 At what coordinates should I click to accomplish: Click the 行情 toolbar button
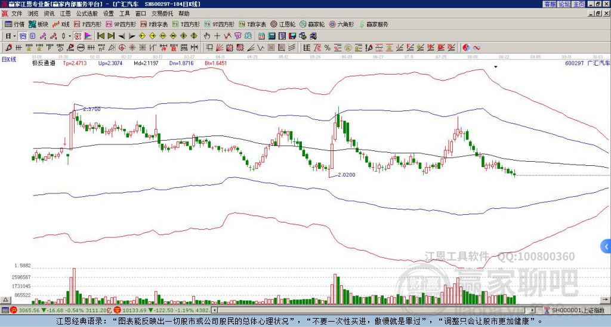coord(14,24)
